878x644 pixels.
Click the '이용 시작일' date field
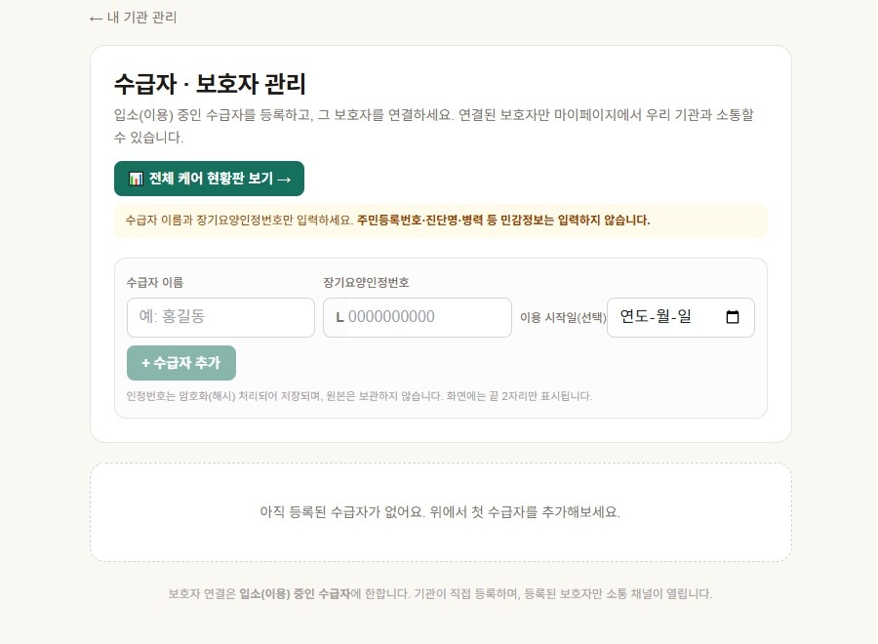pos(680,317)
